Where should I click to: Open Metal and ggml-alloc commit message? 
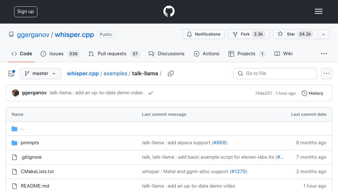point(185,171)
